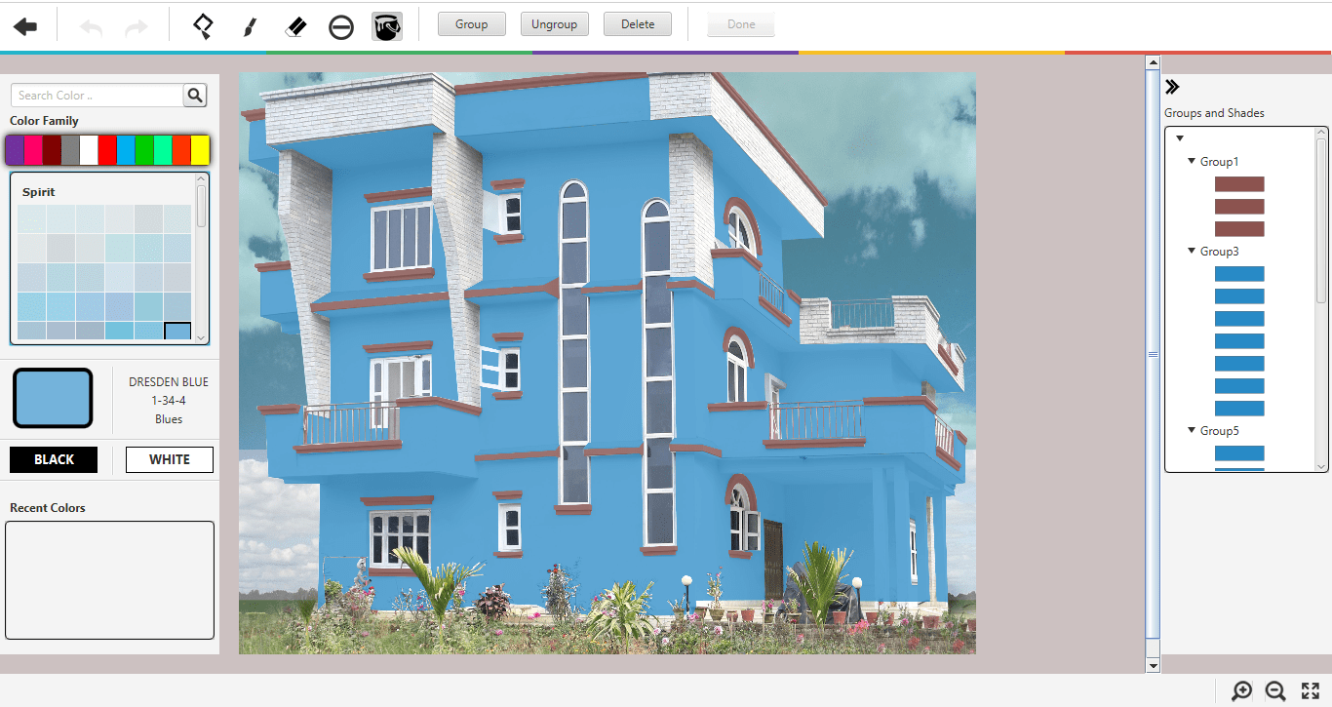Click the "1-34-4" color code text

169,401
